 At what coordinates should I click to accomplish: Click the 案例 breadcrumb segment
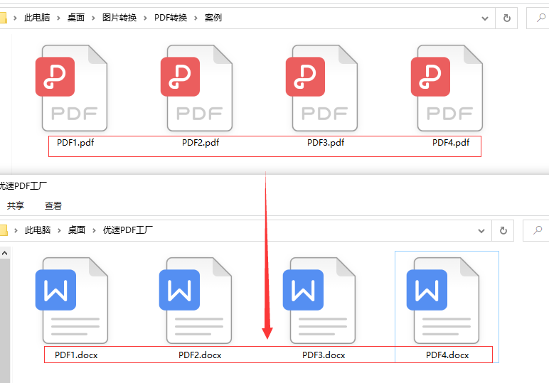point(213,18)
